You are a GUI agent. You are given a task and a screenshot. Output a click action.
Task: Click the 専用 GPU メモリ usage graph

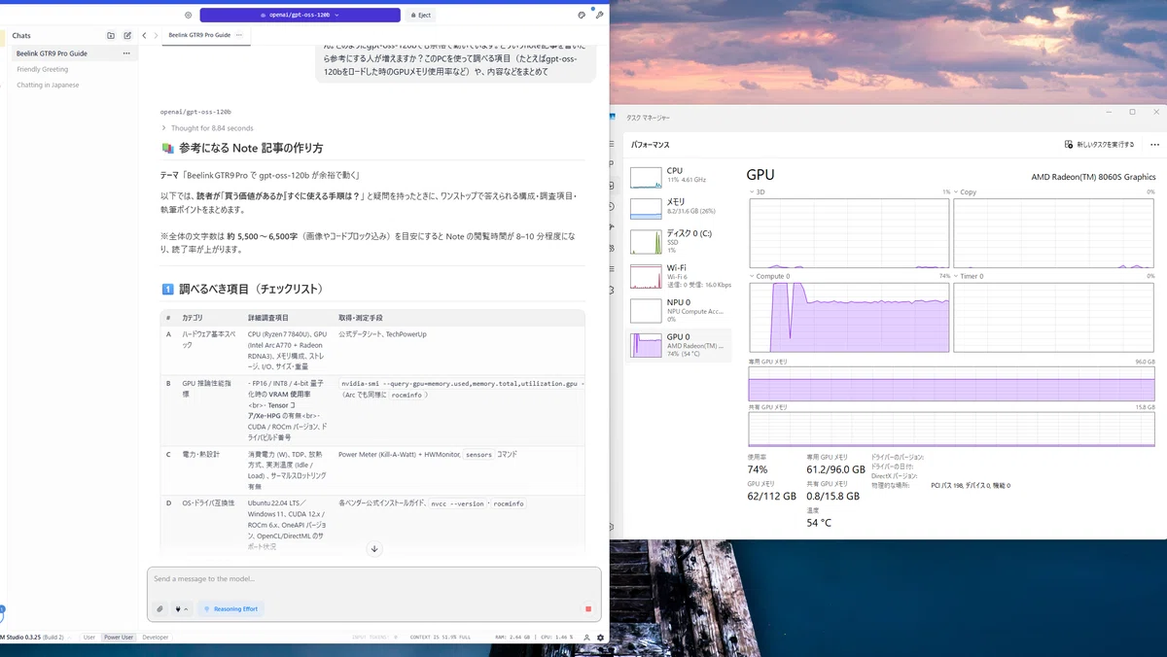pos(952,385)
